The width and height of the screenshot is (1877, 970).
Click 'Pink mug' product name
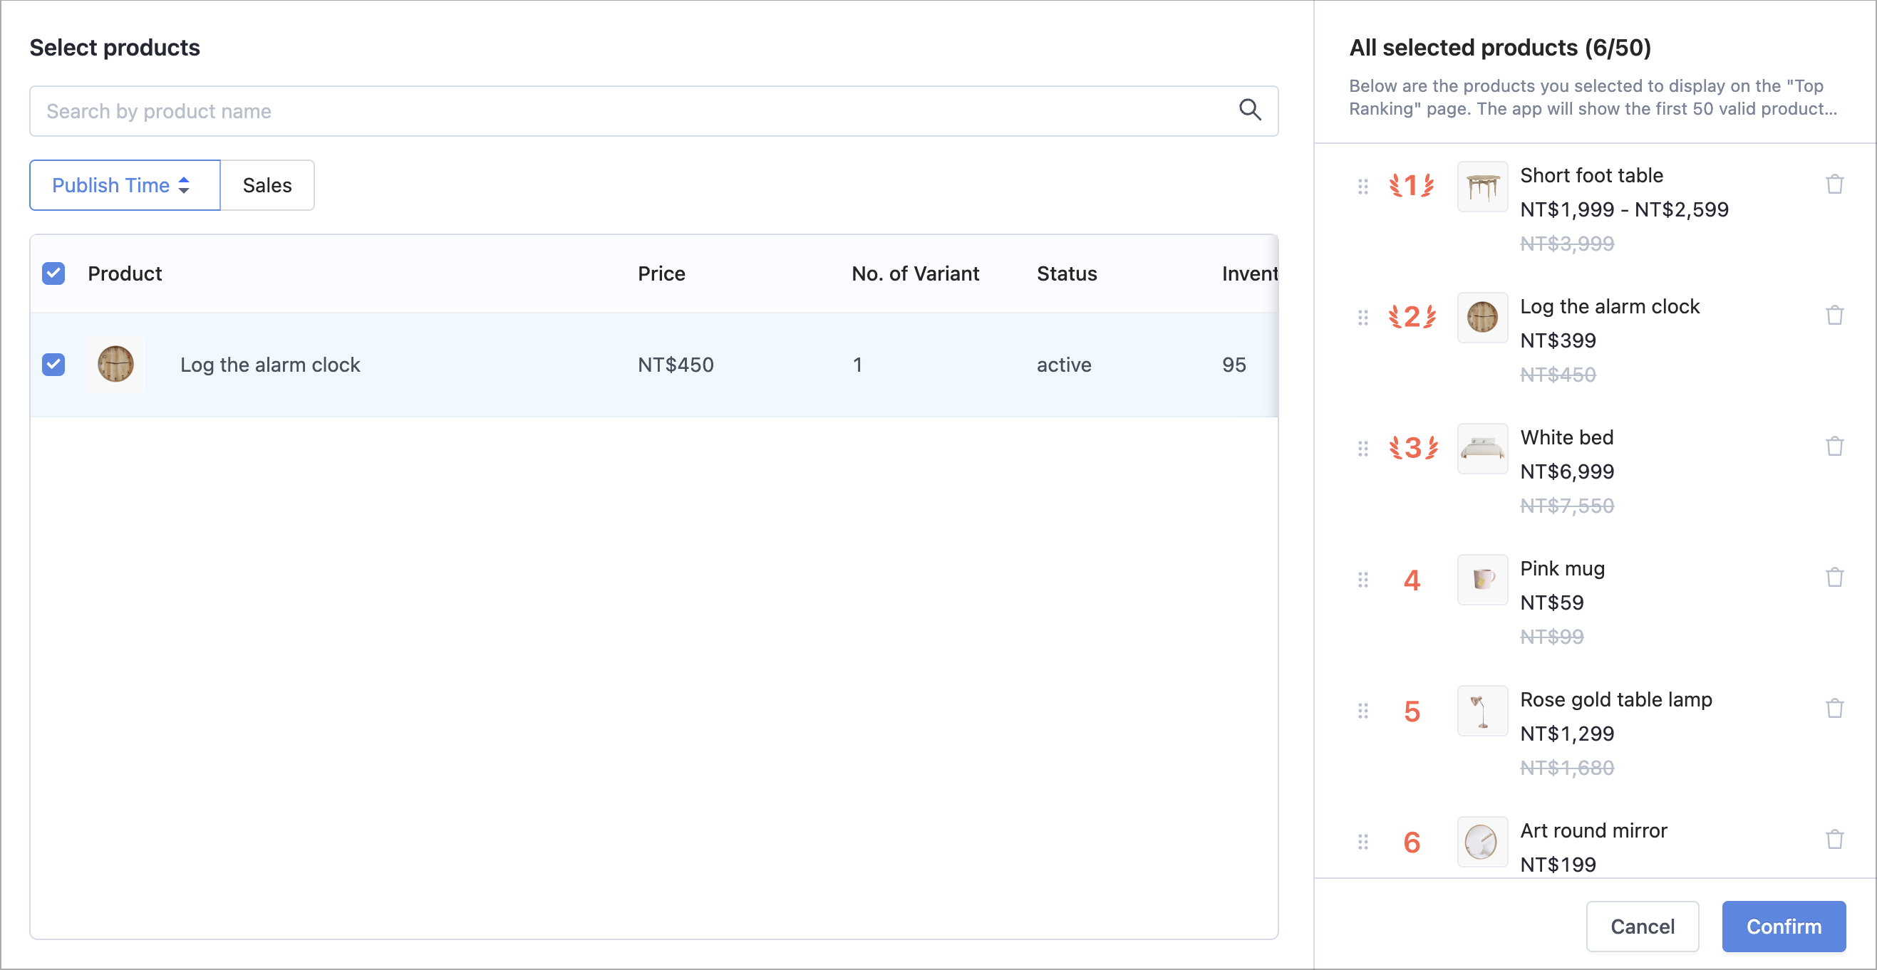click(x=1561, y=568)
